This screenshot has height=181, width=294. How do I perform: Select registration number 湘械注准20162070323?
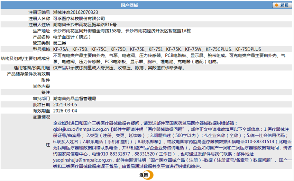(75, 12)
